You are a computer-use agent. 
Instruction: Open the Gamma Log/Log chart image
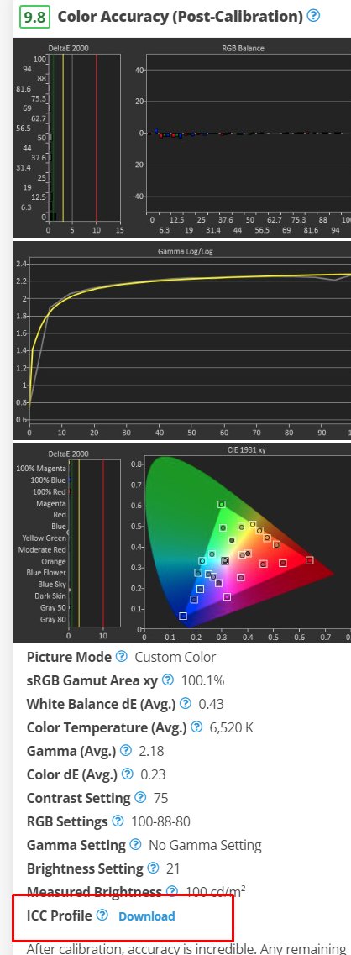(x=182, y=340)
